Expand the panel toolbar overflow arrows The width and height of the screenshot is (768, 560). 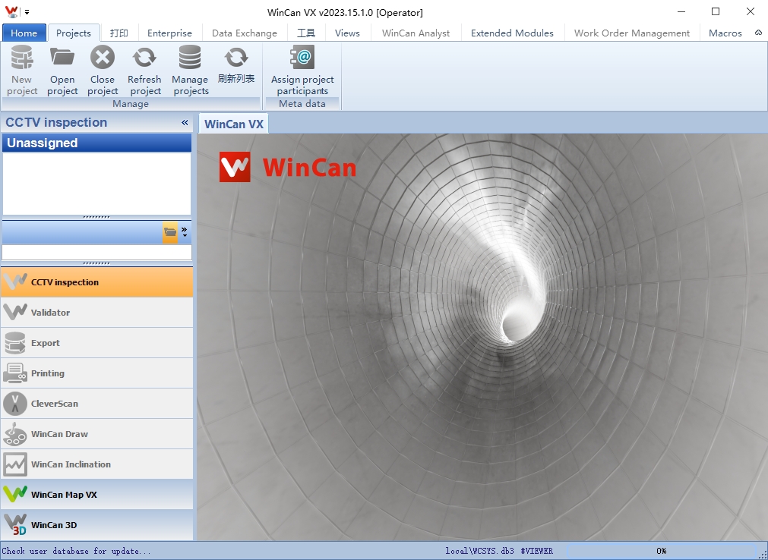click(x=184, y=232)
